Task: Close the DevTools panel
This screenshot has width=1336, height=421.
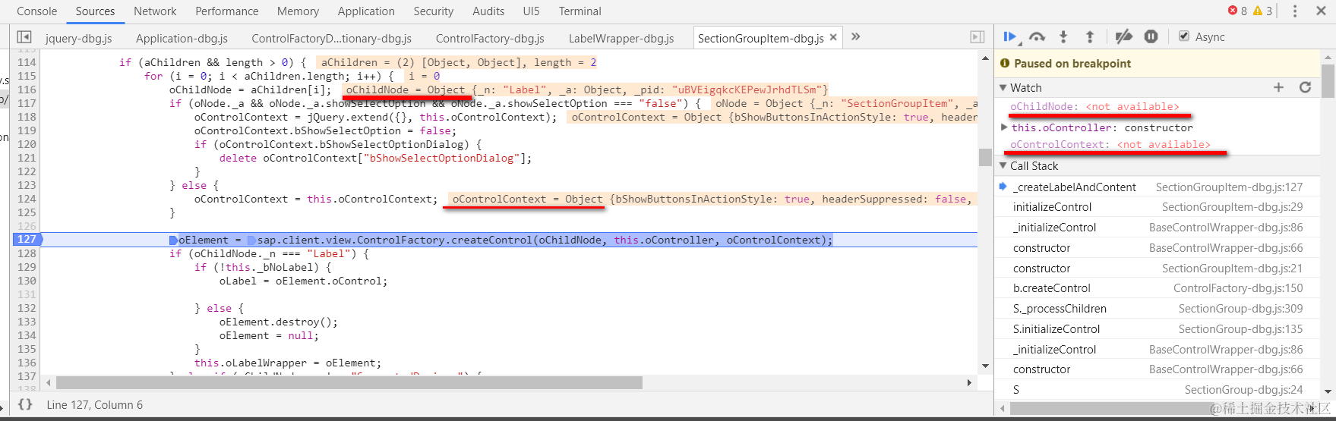Action: tap(1321, 11)
